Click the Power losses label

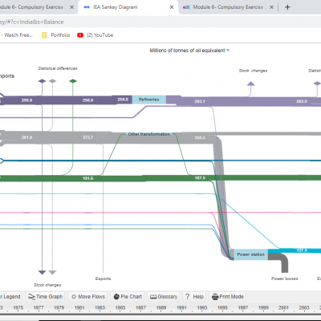285,278
